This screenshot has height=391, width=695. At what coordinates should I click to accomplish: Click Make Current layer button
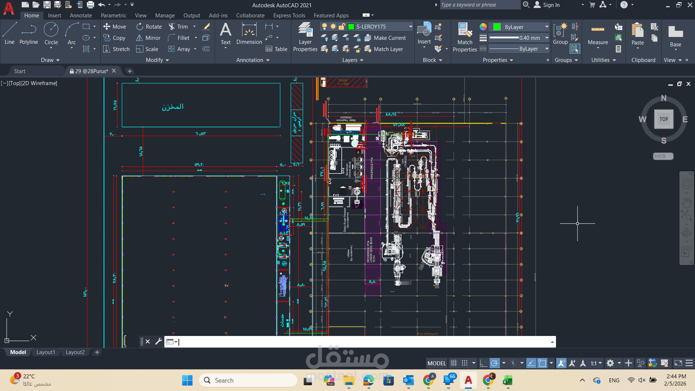[x=385, y=38]
